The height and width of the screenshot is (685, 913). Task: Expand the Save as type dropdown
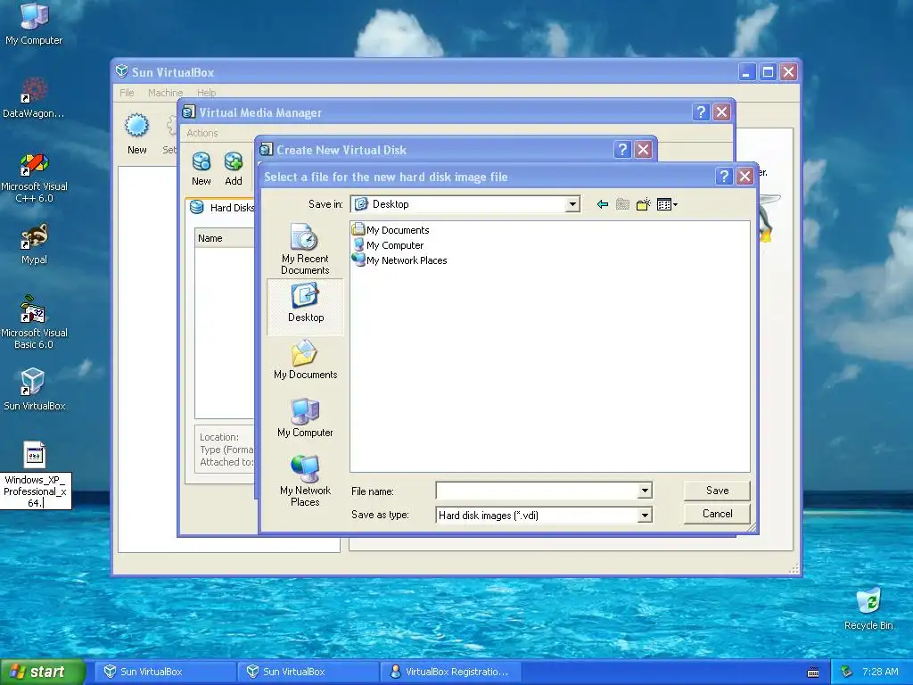645,516
